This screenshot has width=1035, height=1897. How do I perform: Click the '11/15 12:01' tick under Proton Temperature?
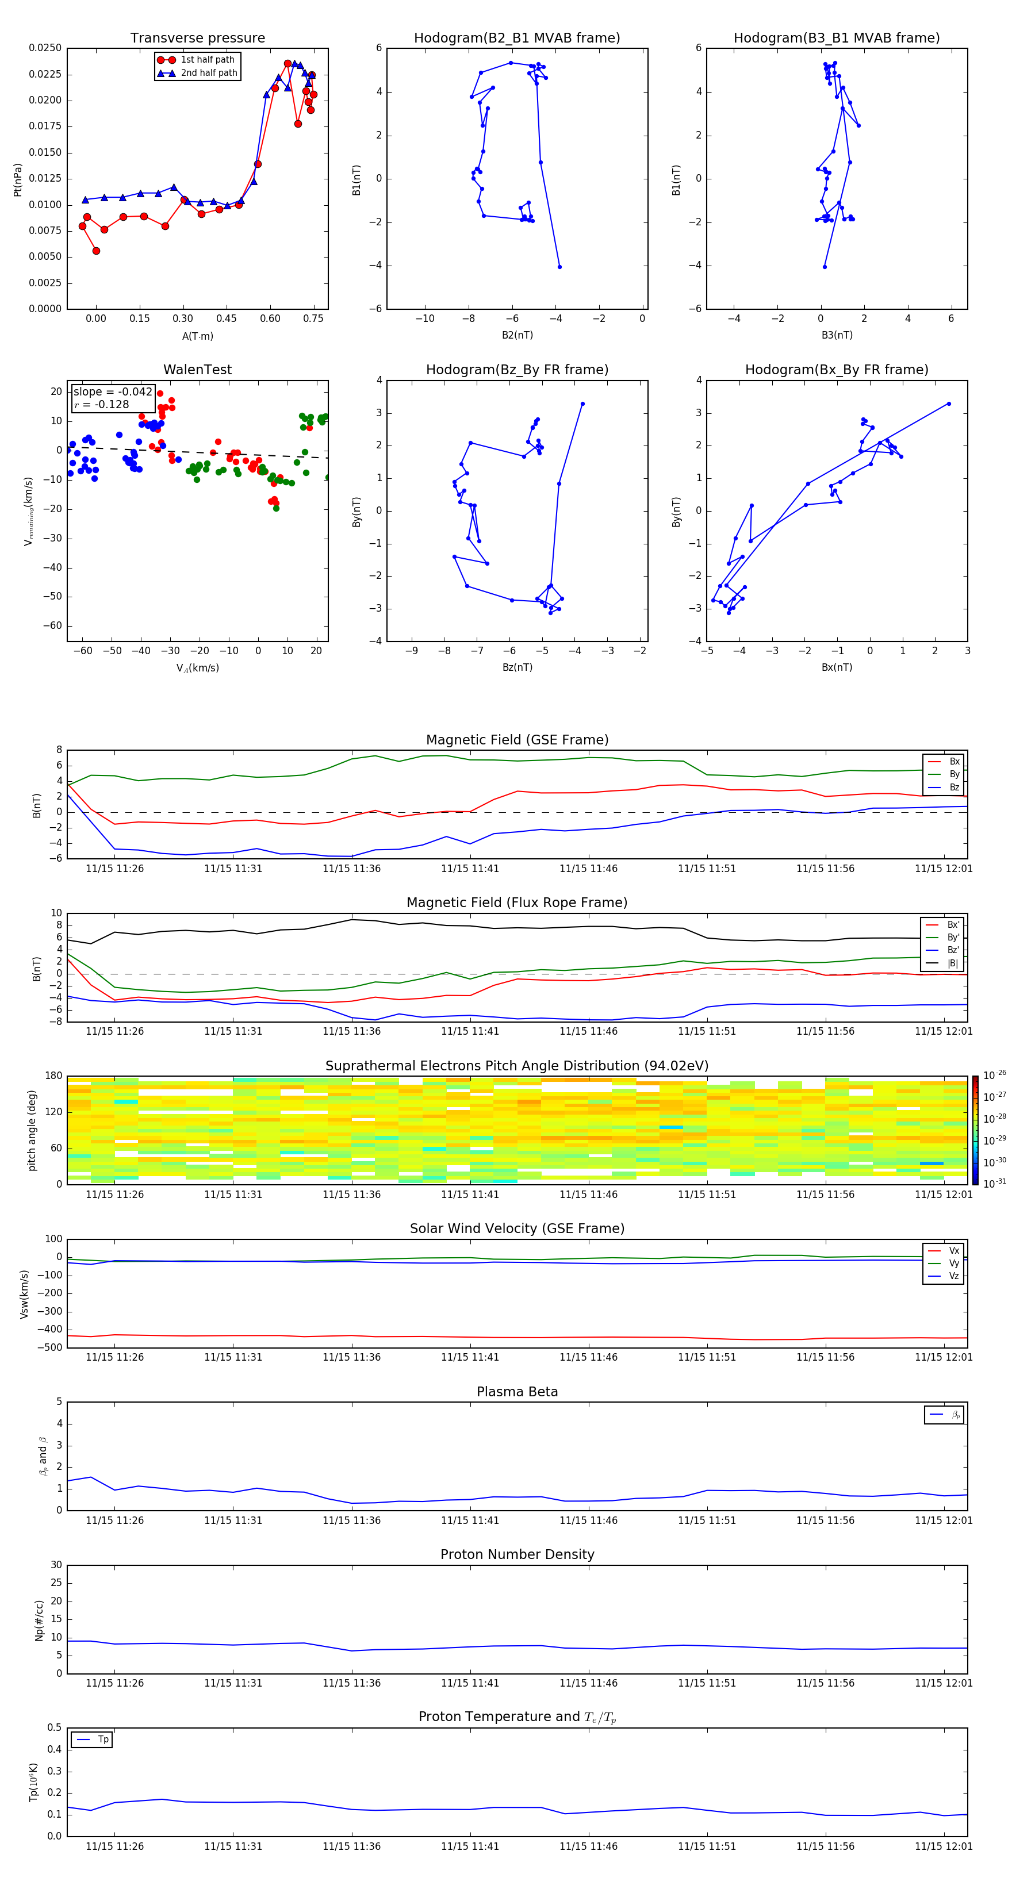(944, 1846)
